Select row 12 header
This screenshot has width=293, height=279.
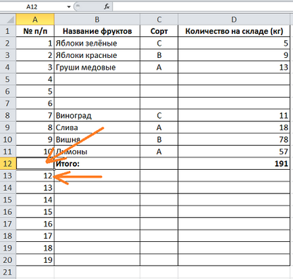8,164
